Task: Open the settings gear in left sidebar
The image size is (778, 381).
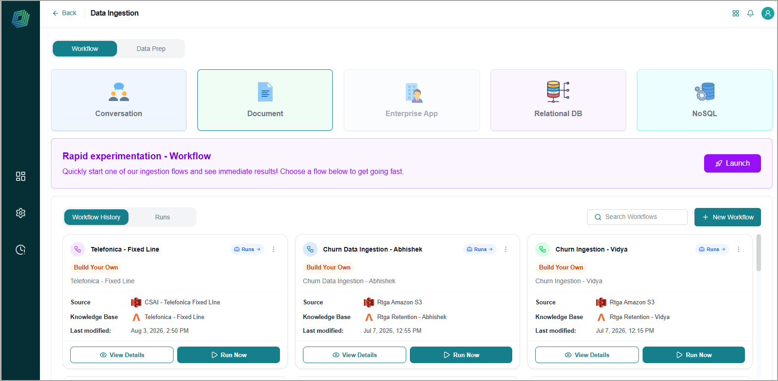Action: (x=21, y=213)
